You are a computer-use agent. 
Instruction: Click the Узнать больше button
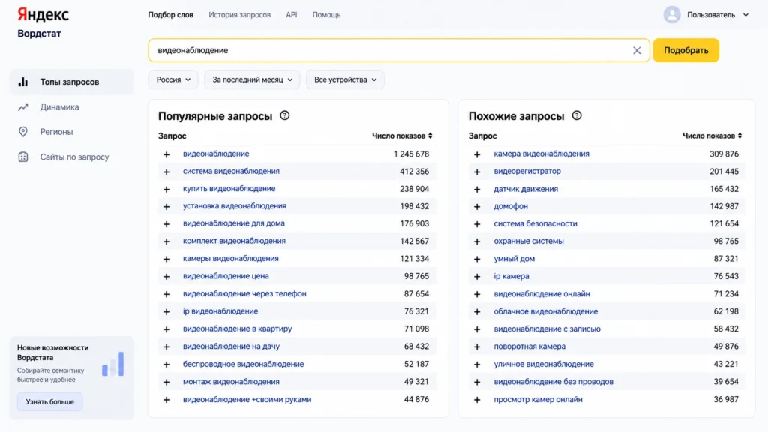pyautogui.click(x=50, y=402)
